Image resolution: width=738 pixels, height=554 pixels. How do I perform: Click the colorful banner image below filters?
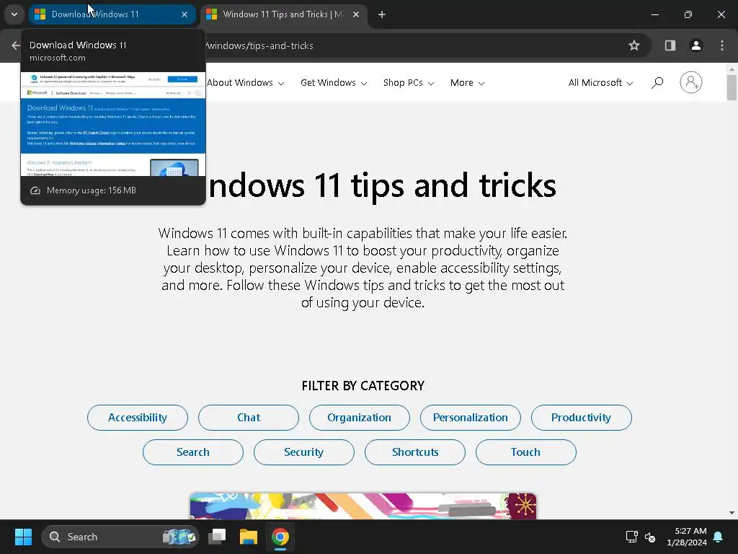(363, 506)
